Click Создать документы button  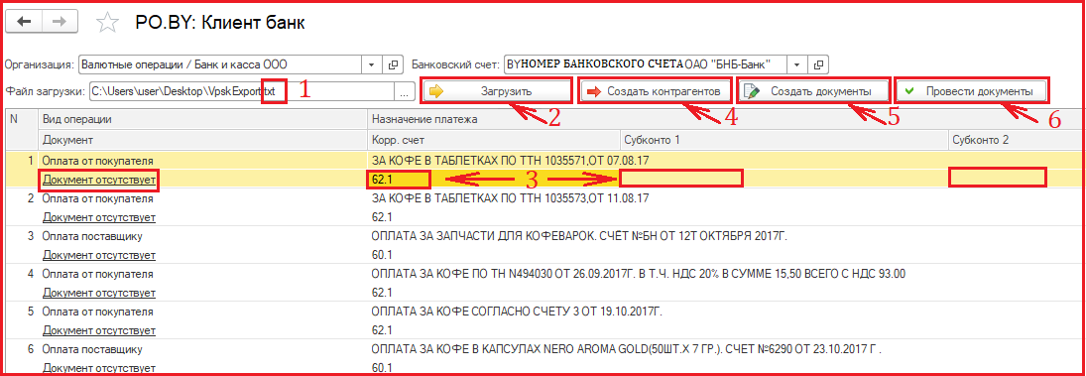point(814,91)
